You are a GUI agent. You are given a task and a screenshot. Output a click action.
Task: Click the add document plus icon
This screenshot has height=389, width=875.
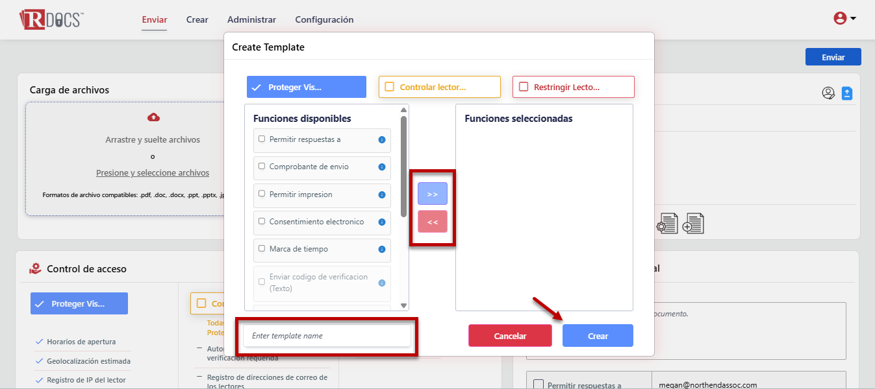click(x=693, y=224)
